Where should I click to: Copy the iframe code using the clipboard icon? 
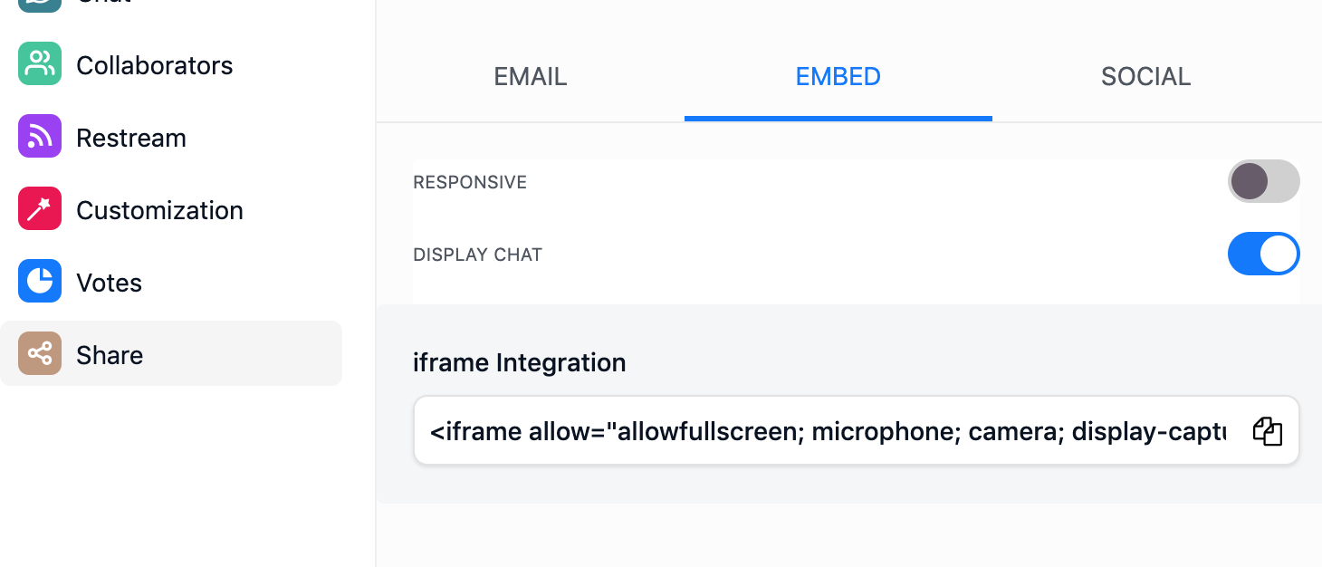(x=1268, y=431)
